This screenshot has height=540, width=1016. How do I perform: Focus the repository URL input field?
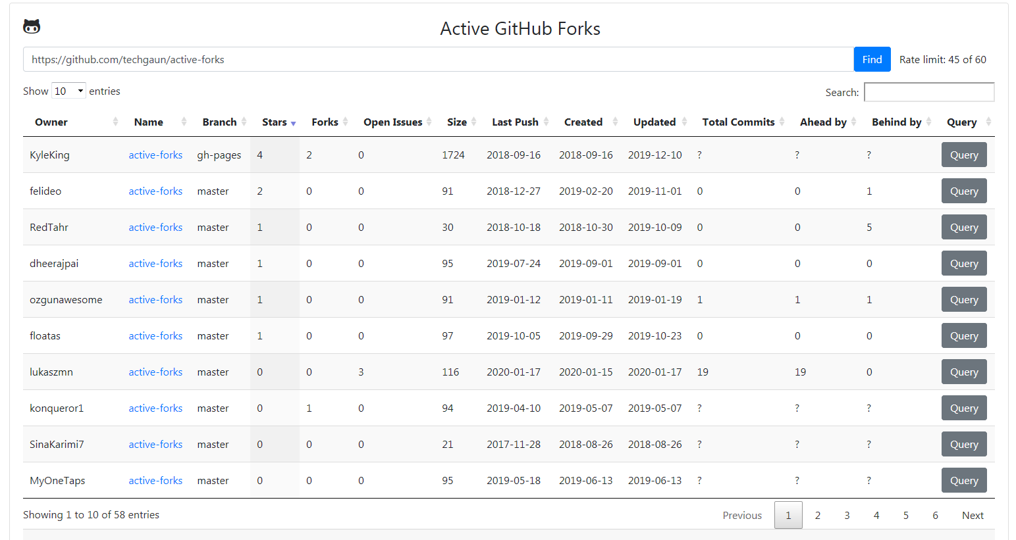(439, 59)
